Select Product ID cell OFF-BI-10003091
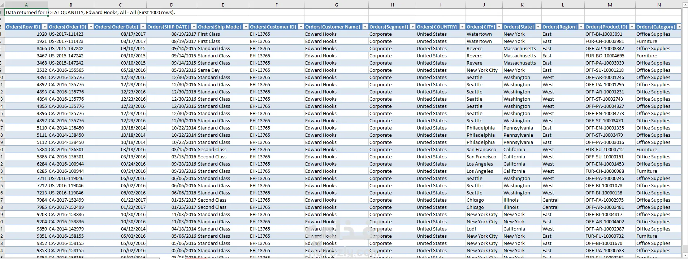688x259 pixels. [610, 34]
